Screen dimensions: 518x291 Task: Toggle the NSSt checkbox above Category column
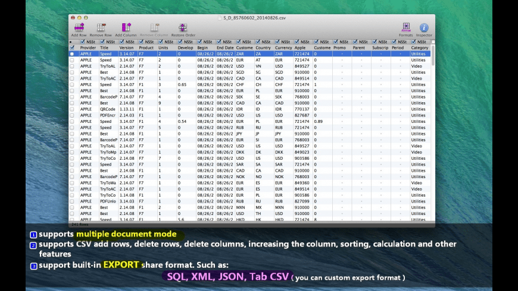pyautogui.click(x=414, y=42)
